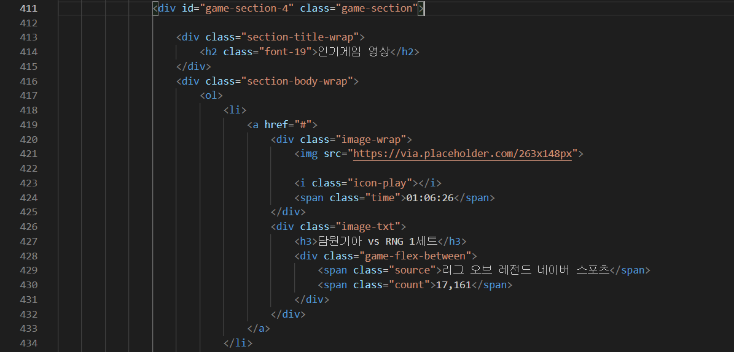Viewport: 734px width, 352px height.
Task: Open the via.placeholder.com image URL link
Action: click(463, 154)
